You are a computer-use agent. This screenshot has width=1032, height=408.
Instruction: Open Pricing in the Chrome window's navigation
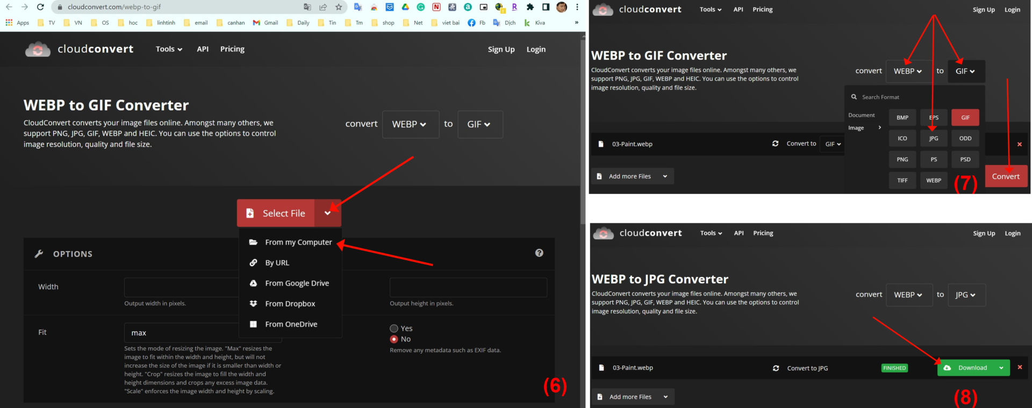tap(232, 49)
